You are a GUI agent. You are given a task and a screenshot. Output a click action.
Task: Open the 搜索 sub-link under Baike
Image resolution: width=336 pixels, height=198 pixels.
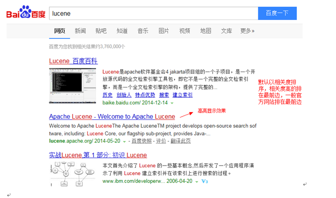[x=164, y=95]
